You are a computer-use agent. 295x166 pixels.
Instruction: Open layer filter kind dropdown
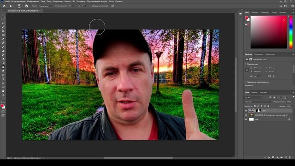pos(254,97)
